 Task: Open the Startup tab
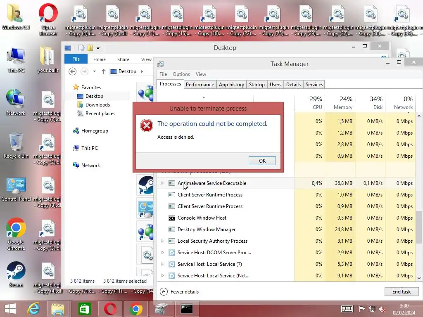pos(257,85)
